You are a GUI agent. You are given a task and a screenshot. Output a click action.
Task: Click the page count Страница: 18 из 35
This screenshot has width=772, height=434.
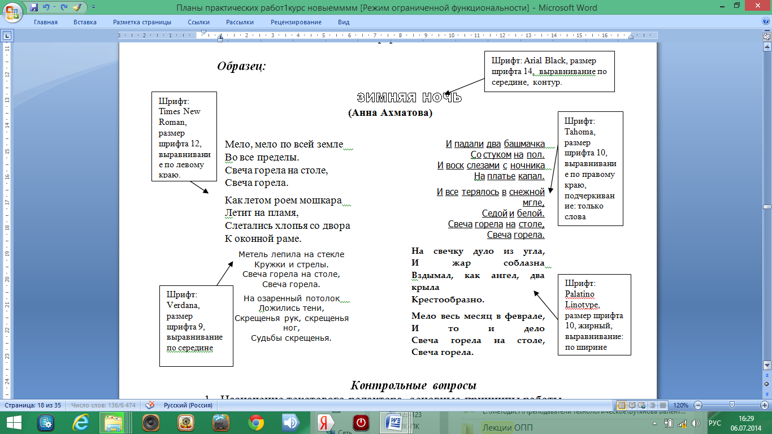pos(33,405)
